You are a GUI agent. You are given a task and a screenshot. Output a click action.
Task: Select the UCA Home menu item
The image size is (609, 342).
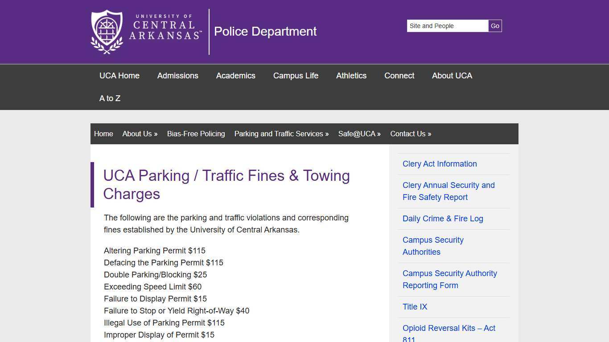pos(119,76)
